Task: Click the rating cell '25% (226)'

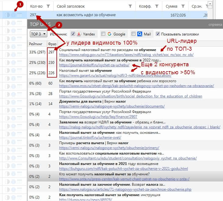Action: click(x=37, y=73)
